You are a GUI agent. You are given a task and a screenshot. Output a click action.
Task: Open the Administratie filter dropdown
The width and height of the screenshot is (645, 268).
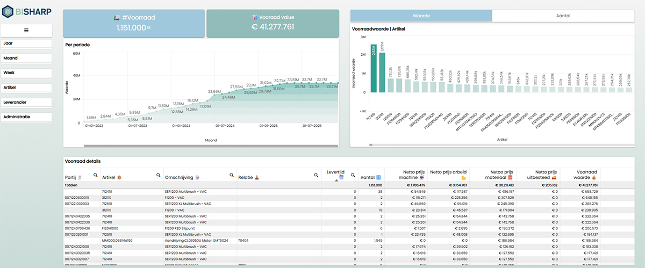(x=26, y=117)
